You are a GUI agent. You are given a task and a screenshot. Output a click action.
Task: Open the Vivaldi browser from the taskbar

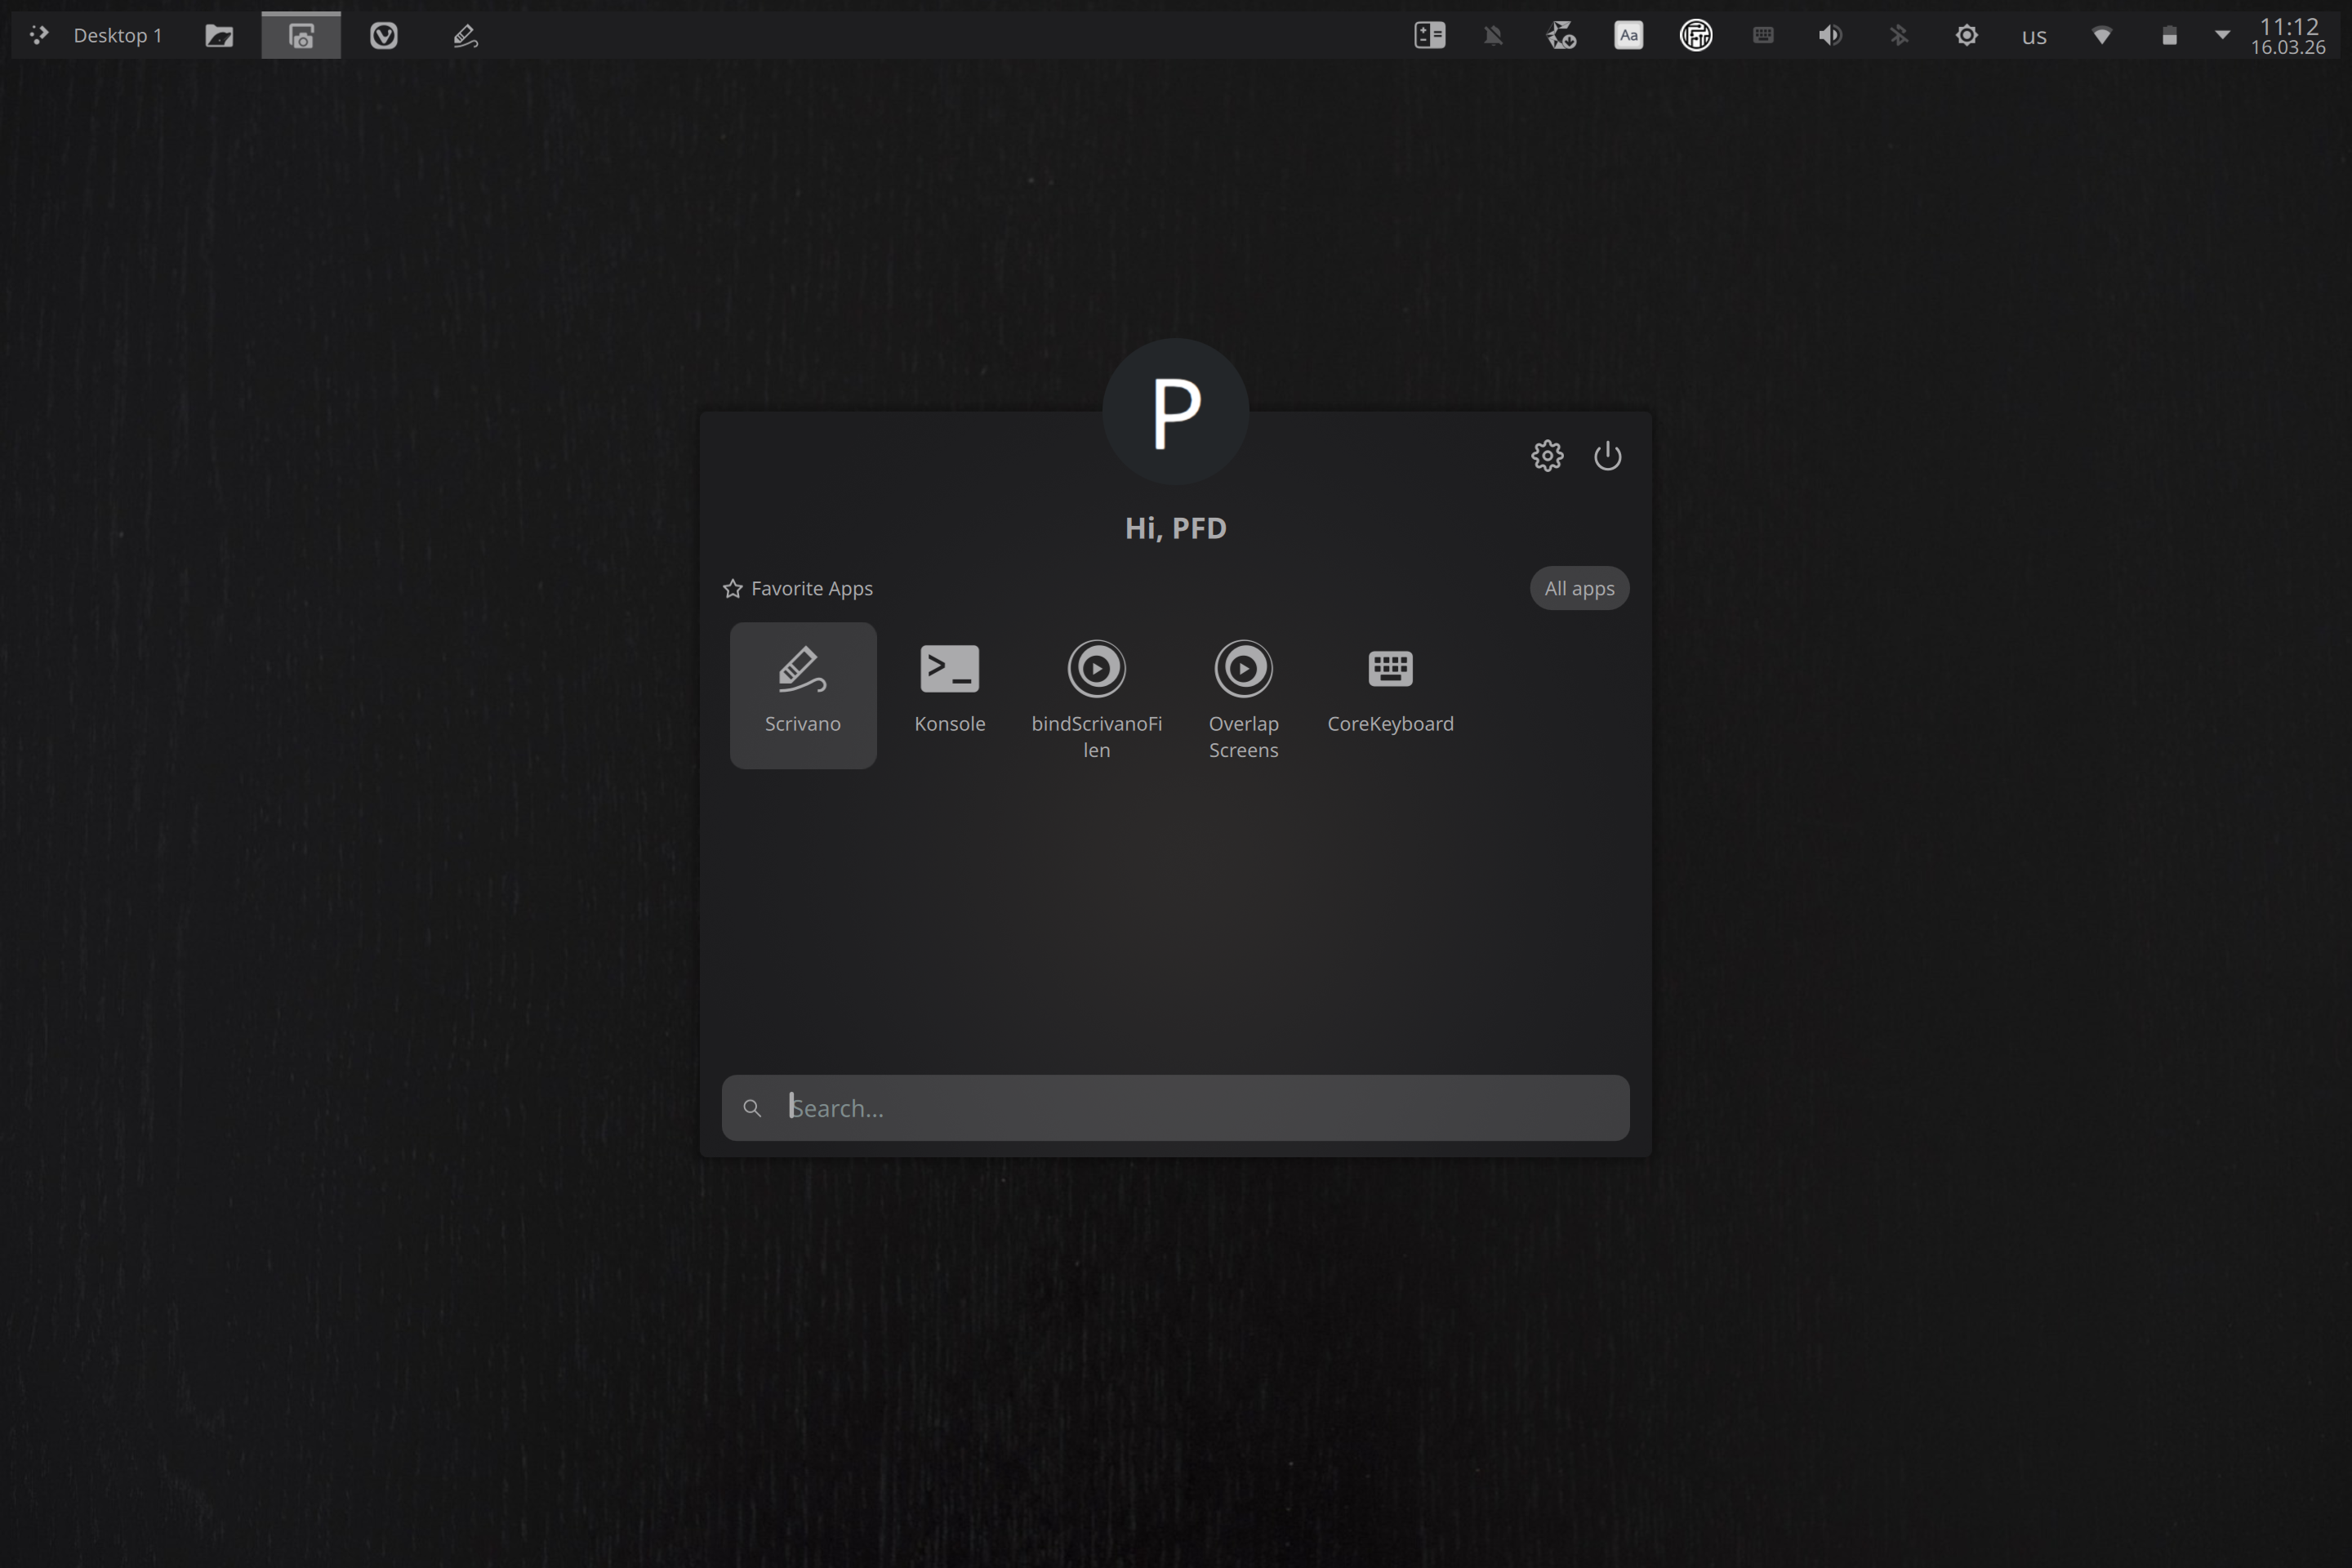[x=383, y=34]
